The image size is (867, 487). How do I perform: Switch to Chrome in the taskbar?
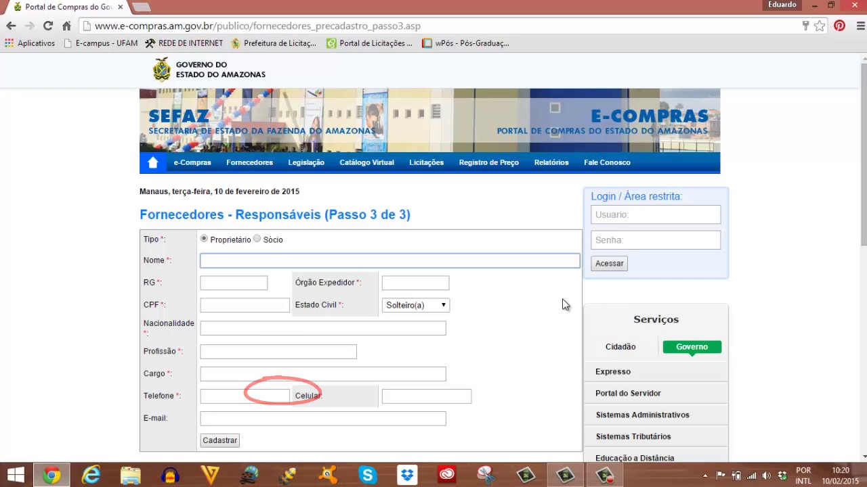[51, 475]
